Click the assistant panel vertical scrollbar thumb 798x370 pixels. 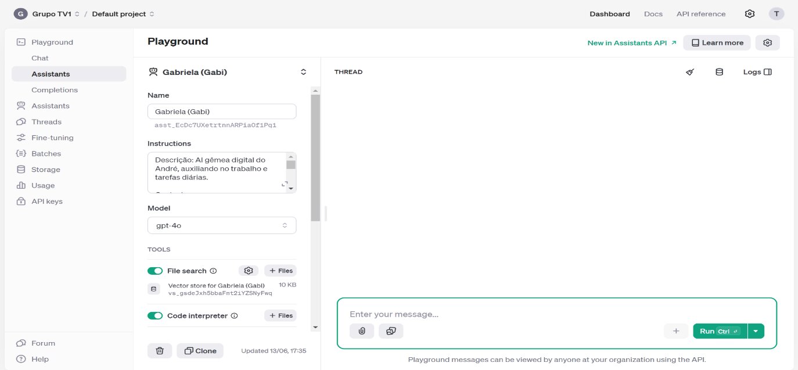(315, 157)
